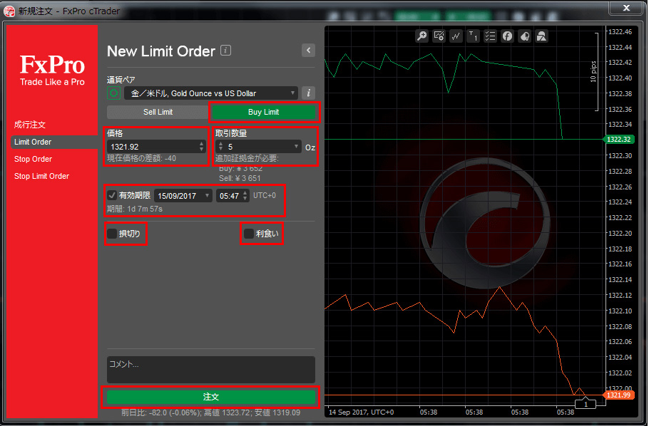Click the 10 pips scale indicator

click(593, 71)
